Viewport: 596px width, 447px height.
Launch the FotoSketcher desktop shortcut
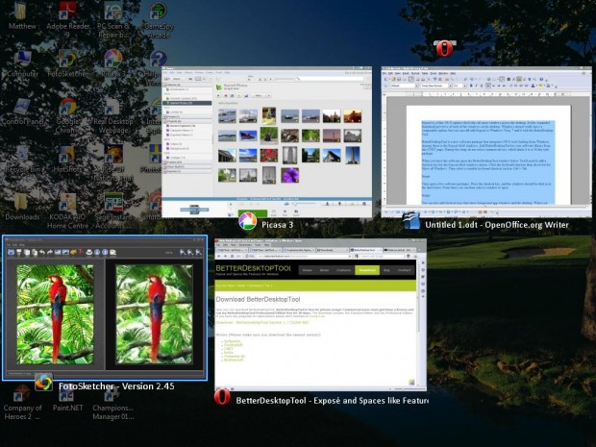pos(67,64)
